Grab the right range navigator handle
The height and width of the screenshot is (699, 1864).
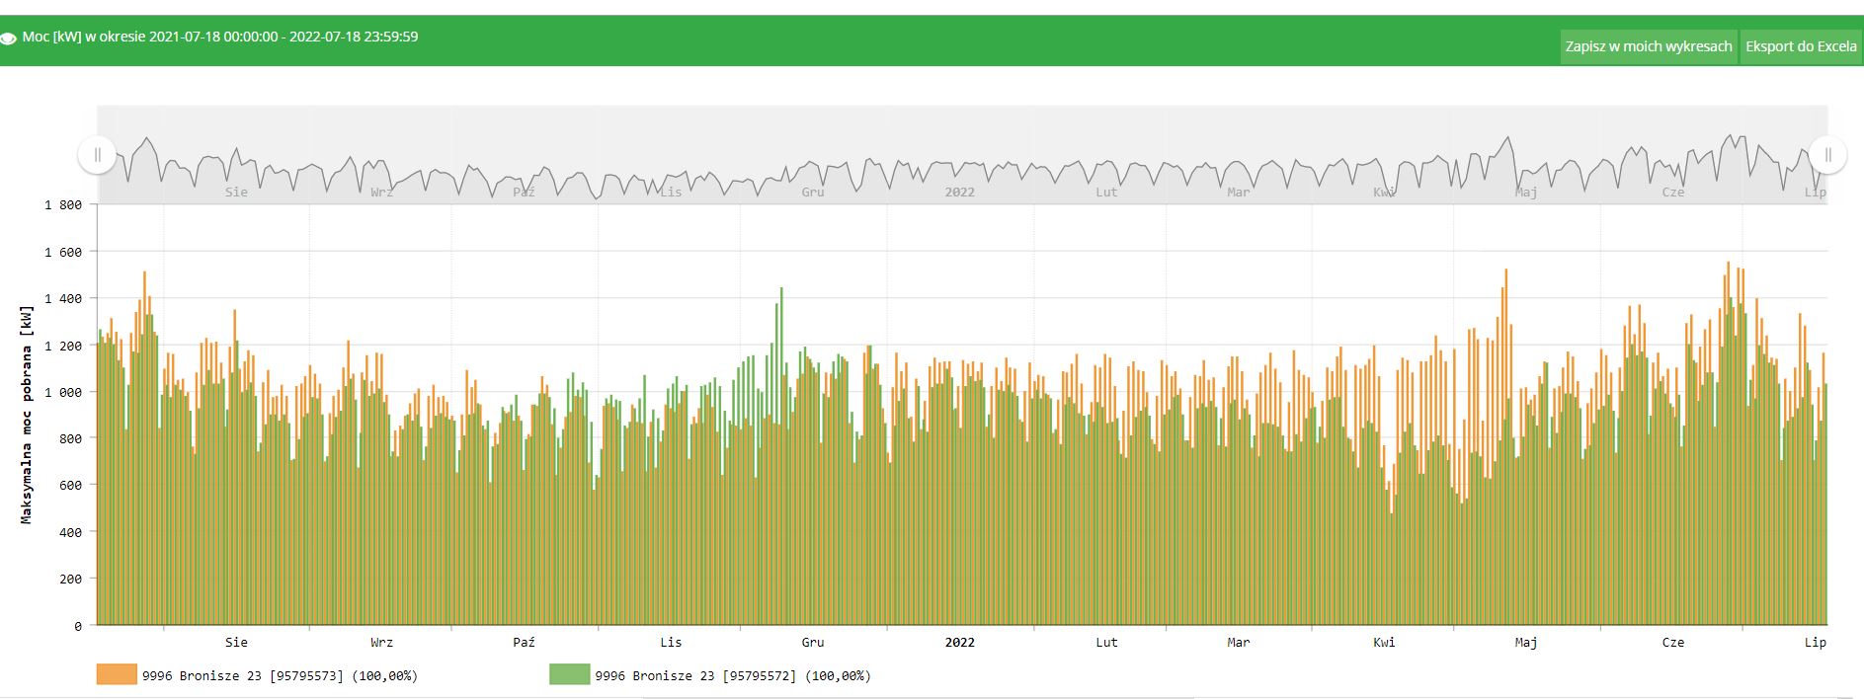point(1827,155)
